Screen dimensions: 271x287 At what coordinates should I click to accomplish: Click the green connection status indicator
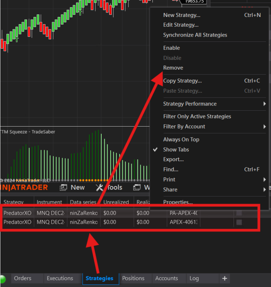[4, 279]
